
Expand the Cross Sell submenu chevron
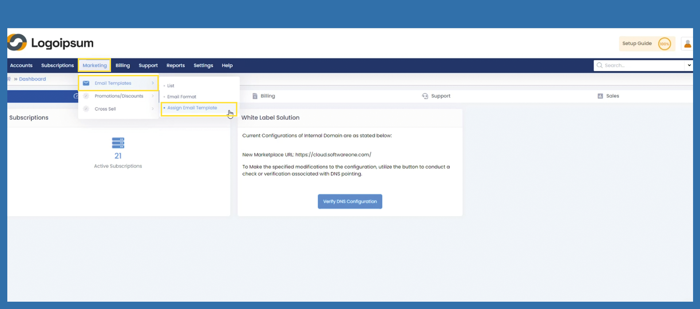point(153,109)
